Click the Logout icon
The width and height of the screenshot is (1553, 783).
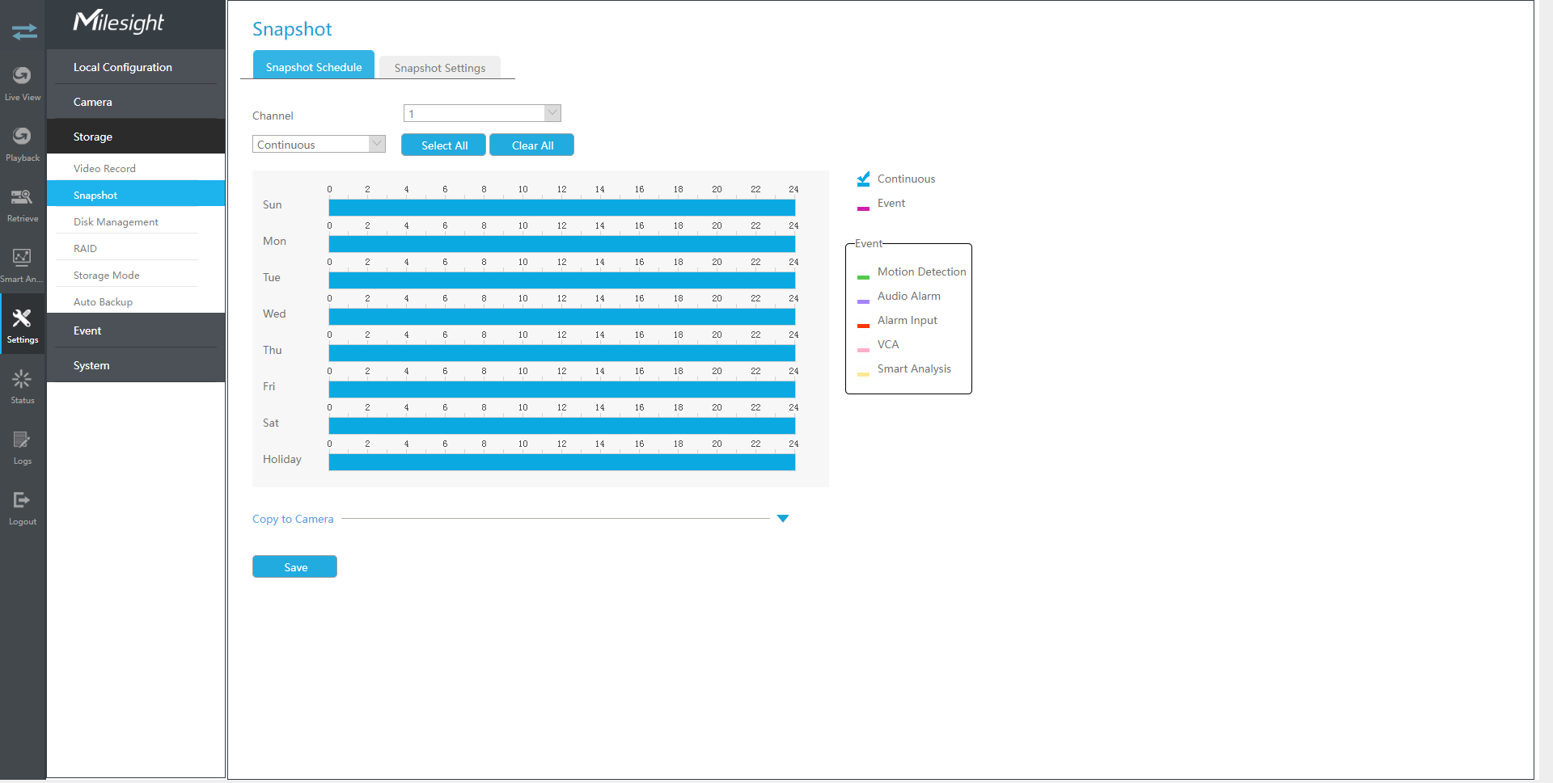(x=23, y=507)
